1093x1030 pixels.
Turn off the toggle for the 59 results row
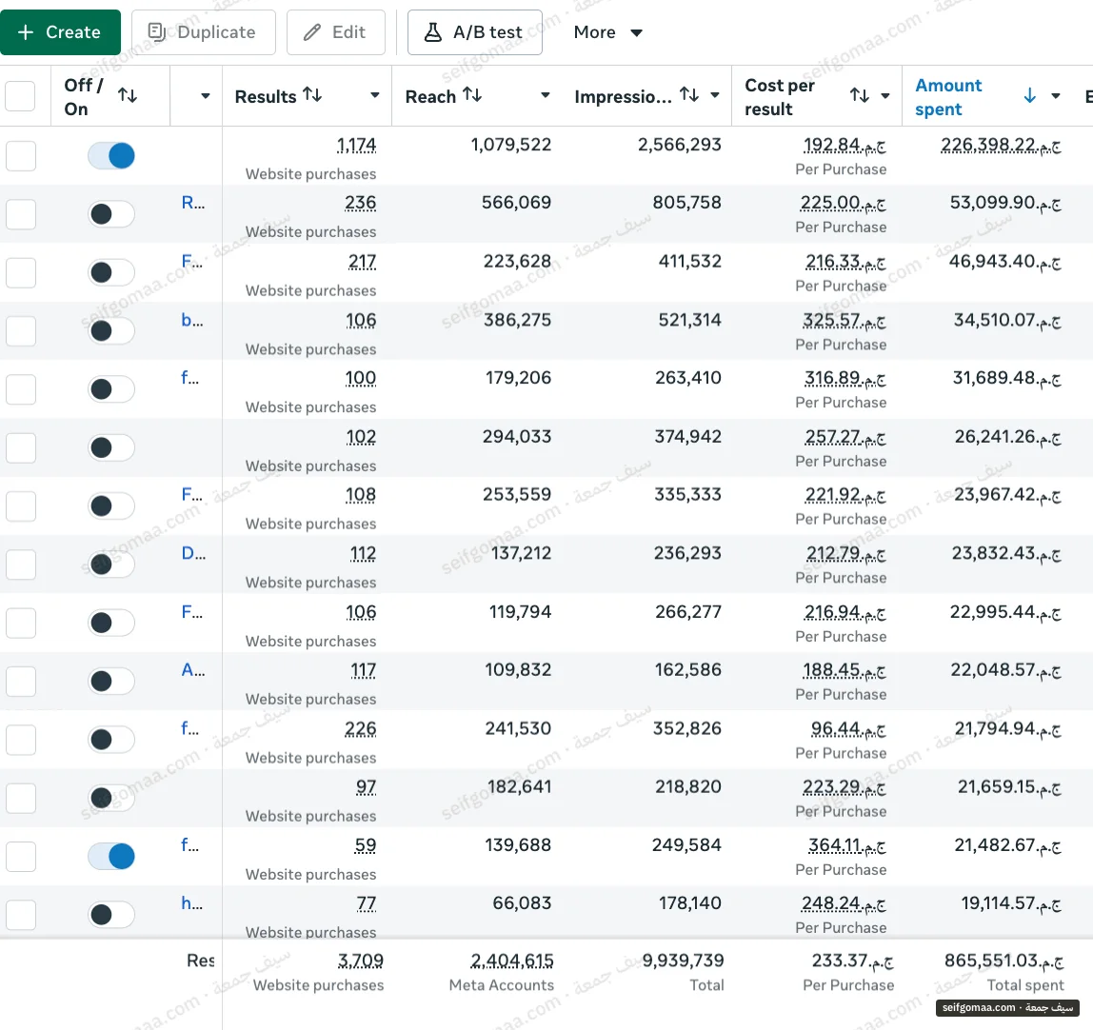click(110, 856)
